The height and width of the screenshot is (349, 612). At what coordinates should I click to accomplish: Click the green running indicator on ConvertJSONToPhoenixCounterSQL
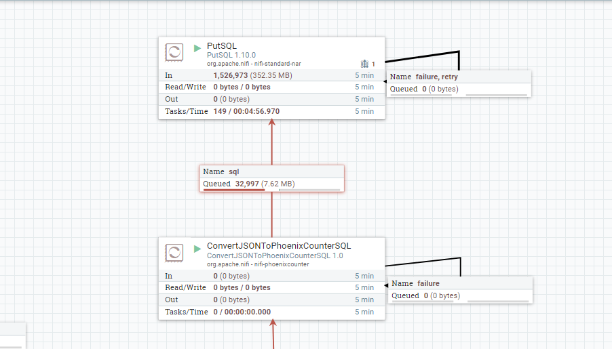tap(197, 249)
